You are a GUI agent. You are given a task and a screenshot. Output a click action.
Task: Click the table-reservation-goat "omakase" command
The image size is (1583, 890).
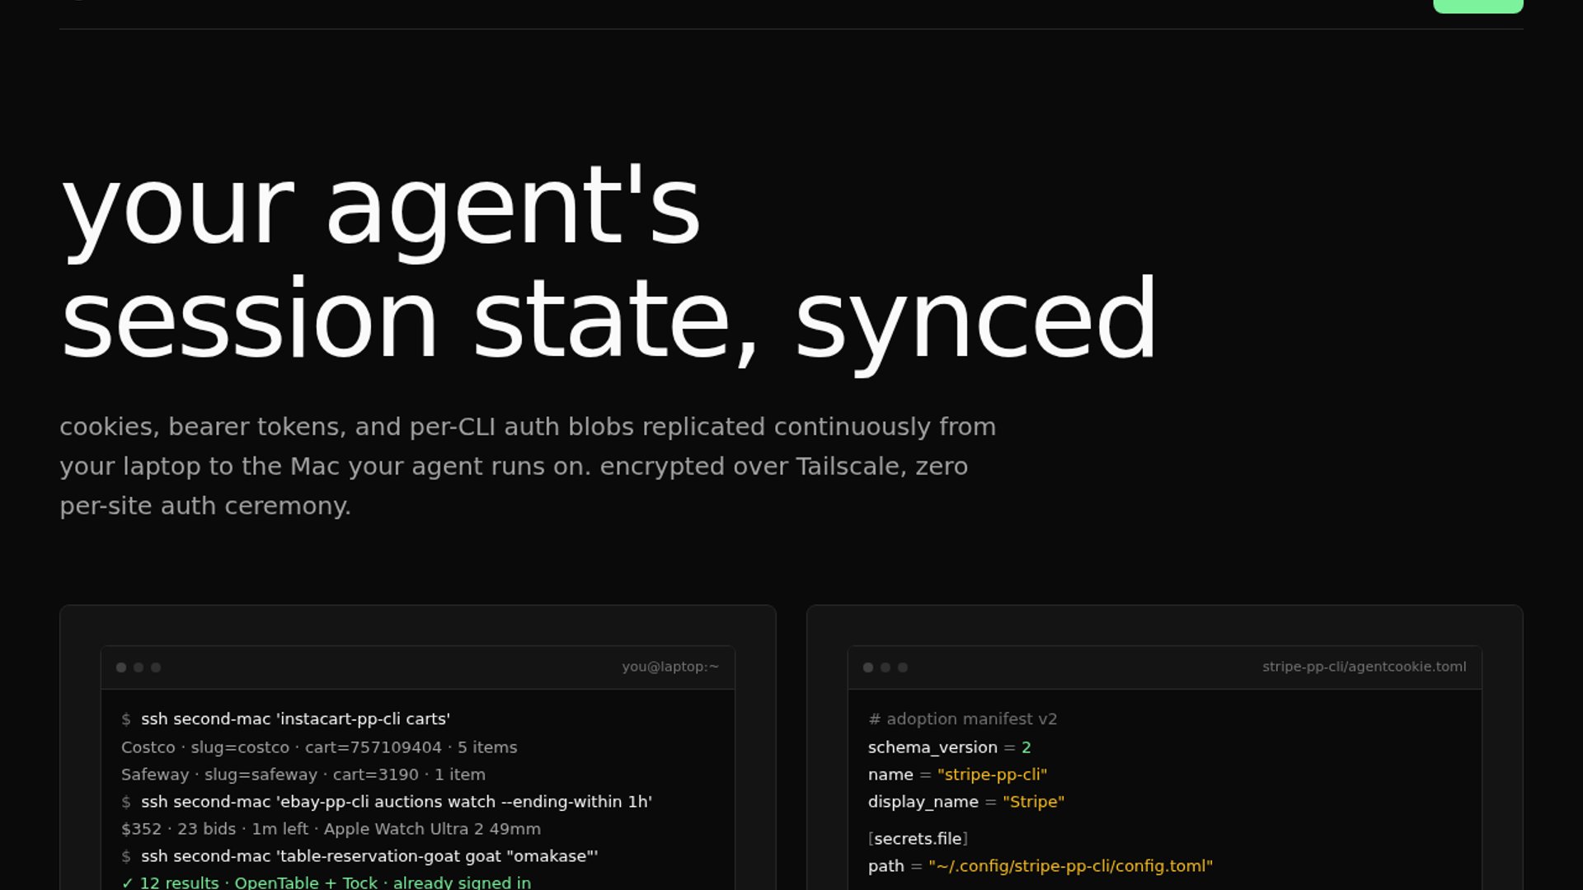(x=369, y=856)
